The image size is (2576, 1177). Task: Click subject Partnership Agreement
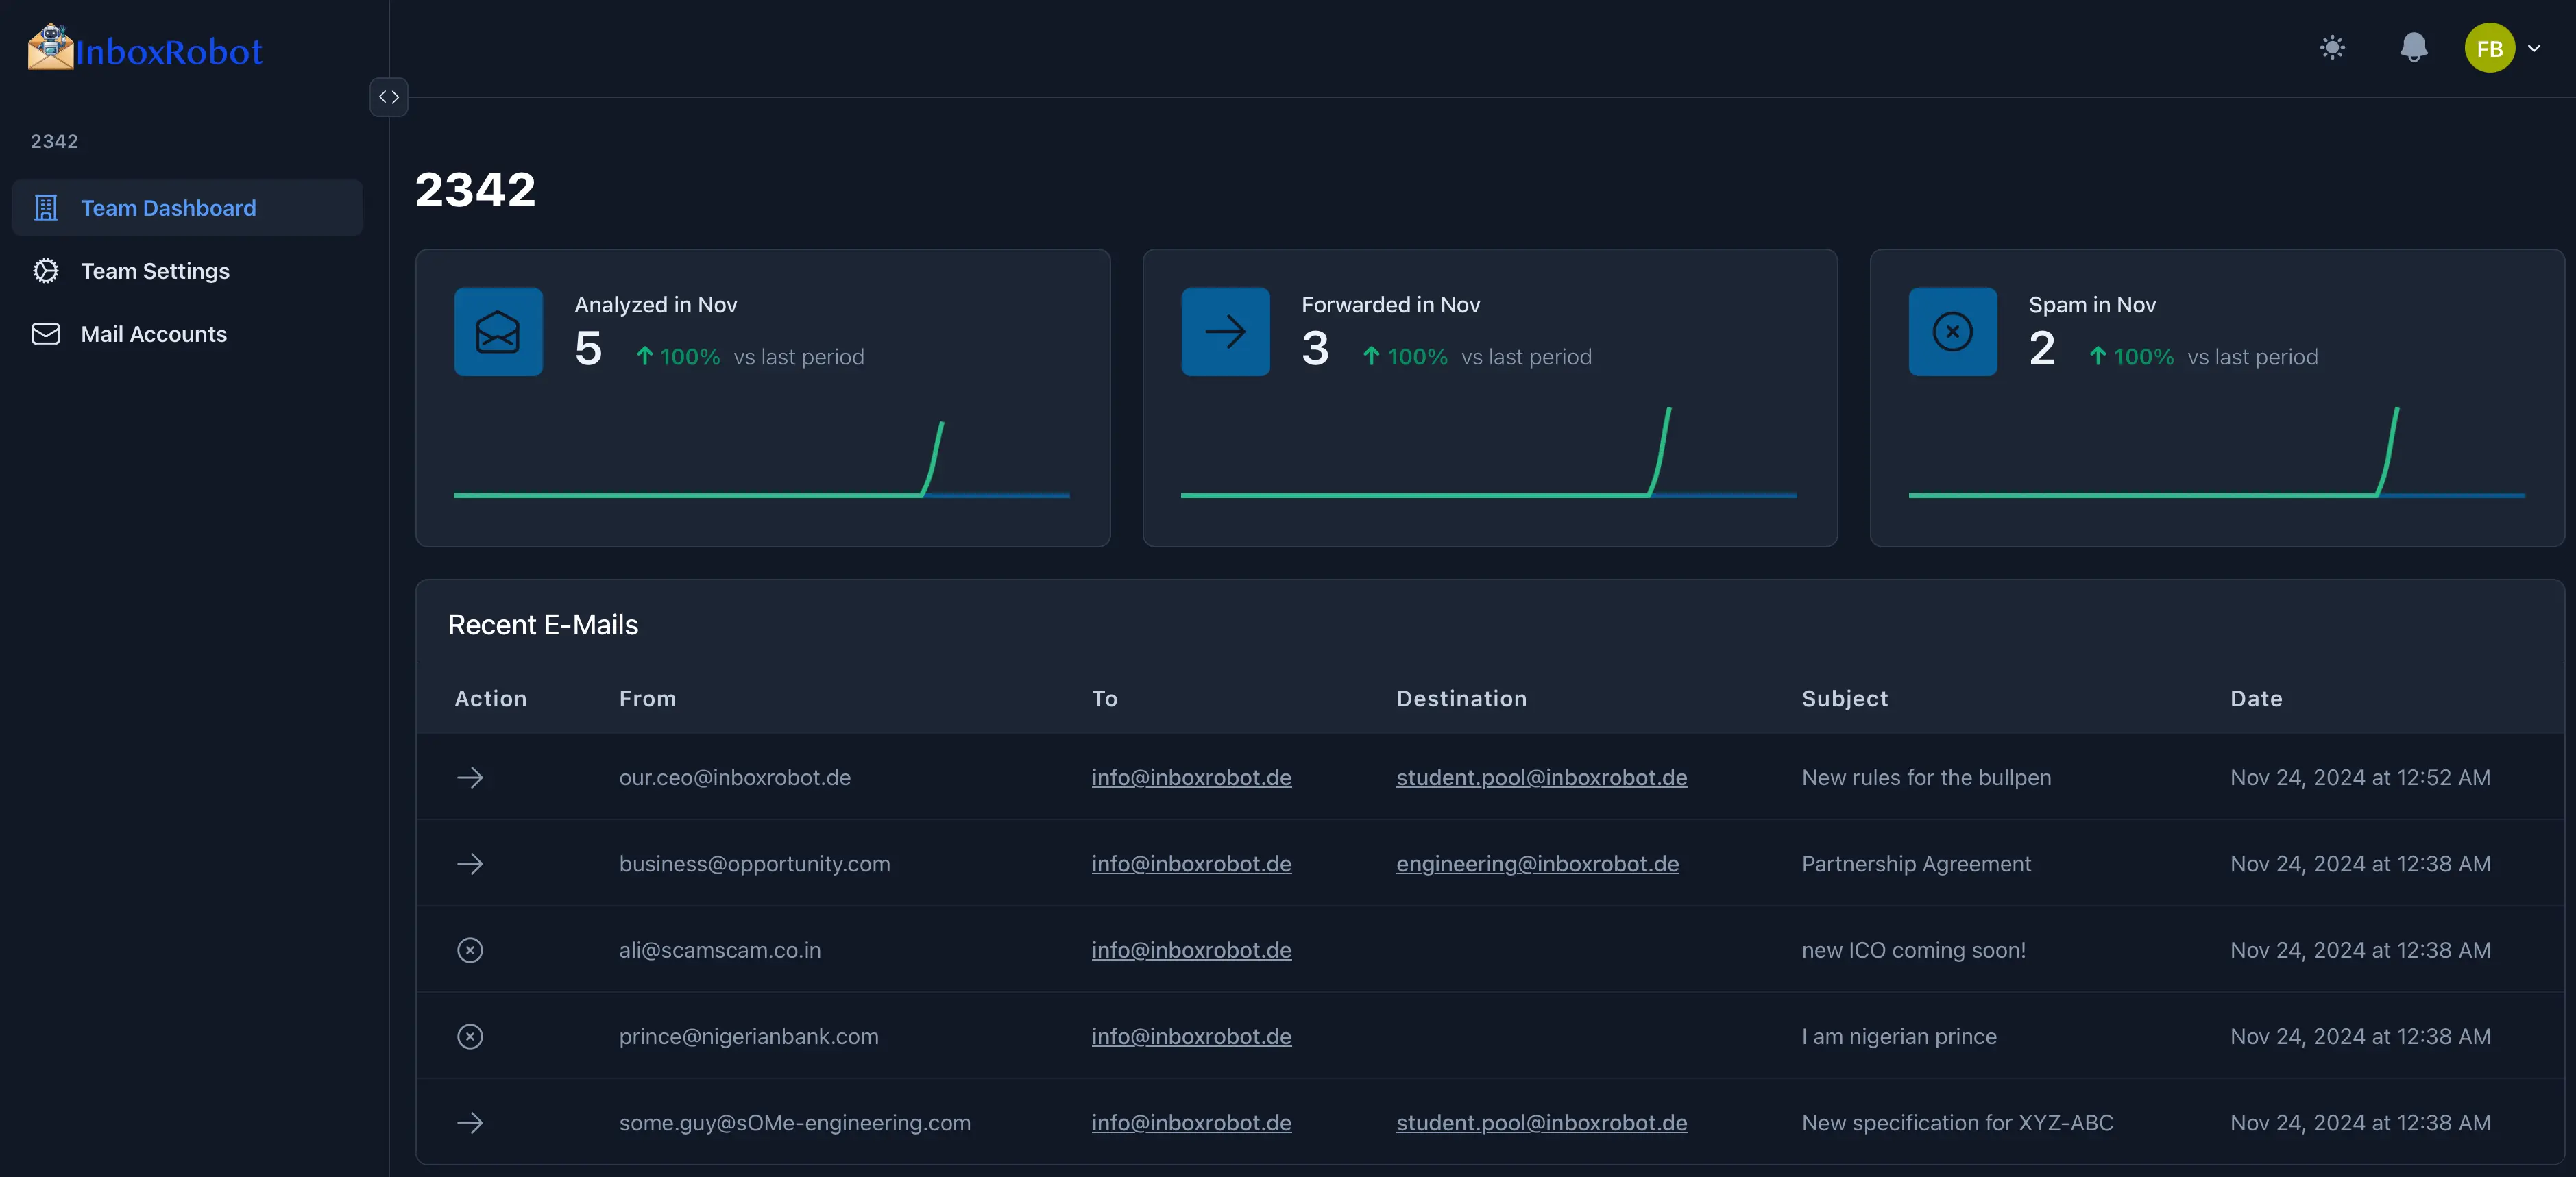pyautogui.click(x=1916, y=863)
